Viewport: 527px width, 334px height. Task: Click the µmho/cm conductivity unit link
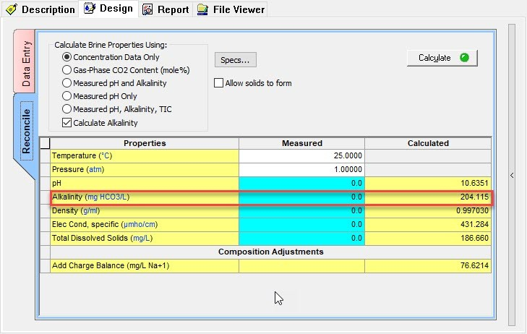[139, 224]
